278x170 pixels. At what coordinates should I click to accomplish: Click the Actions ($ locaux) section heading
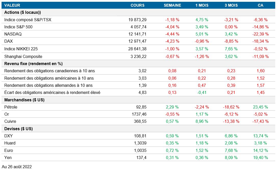coord(22,12)
